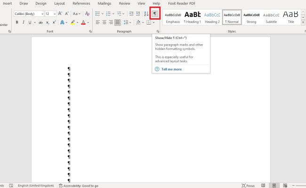Toggle Subscript formatting

coord(48,23)
